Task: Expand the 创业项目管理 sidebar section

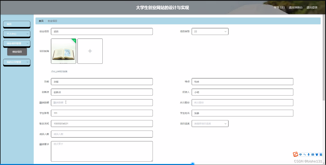Action: coord(16,43)
